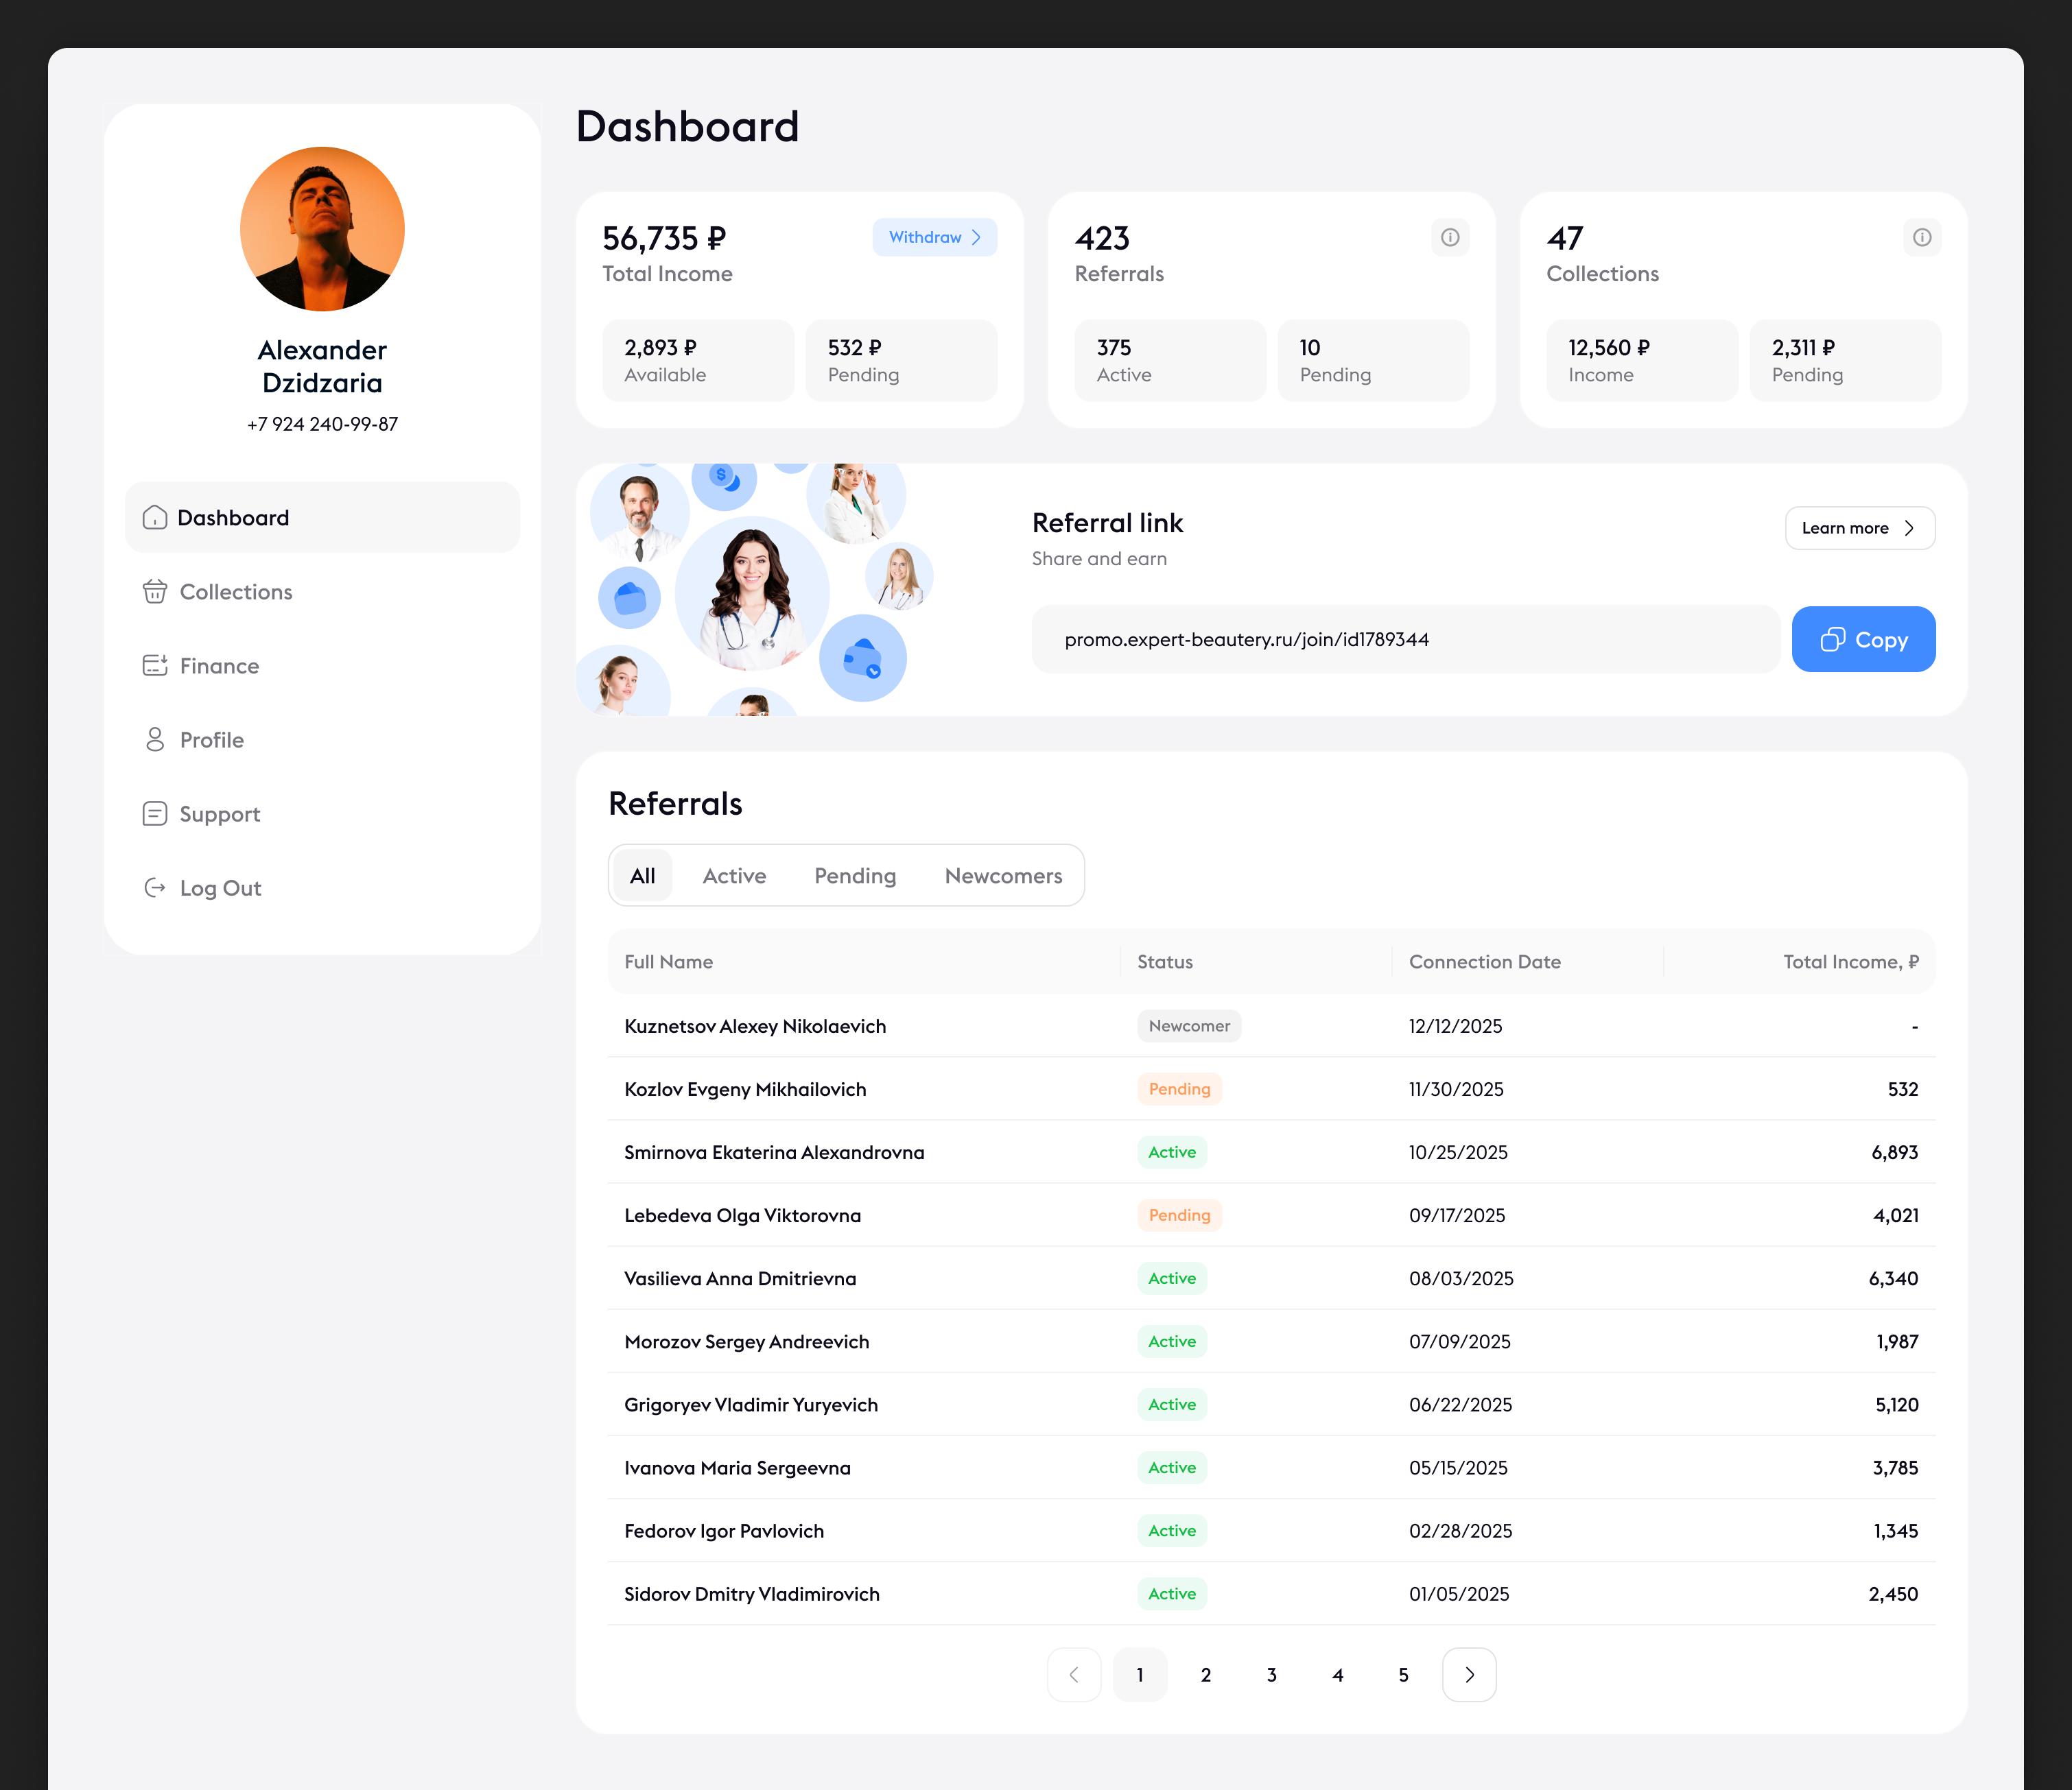Screen dimensions: 2072x1790
Task: Go to page 3 of the referrals list
Action: pyautogui.click(x=1272, y=1674)
